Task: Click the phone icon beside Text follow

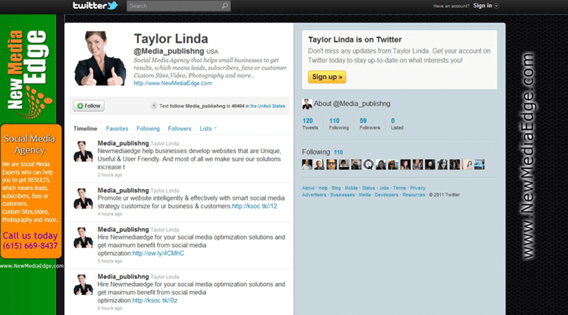Action: 153,106
